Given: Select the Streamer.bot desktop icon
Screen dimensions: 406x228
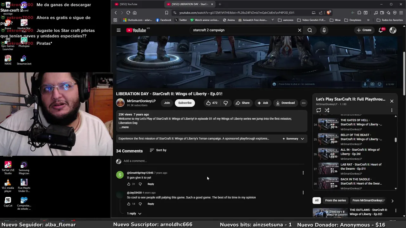Looking at the screenshot, I should [24, 60].
